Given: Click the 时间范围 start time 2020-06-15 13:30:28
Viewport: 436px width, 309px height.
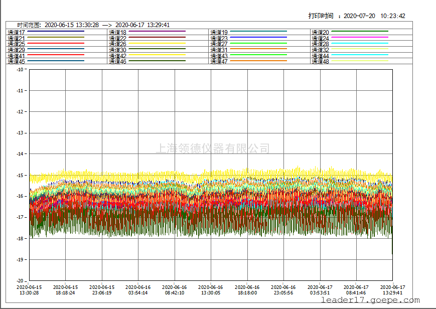Looking at the screenshot, I should click(72, 25).
